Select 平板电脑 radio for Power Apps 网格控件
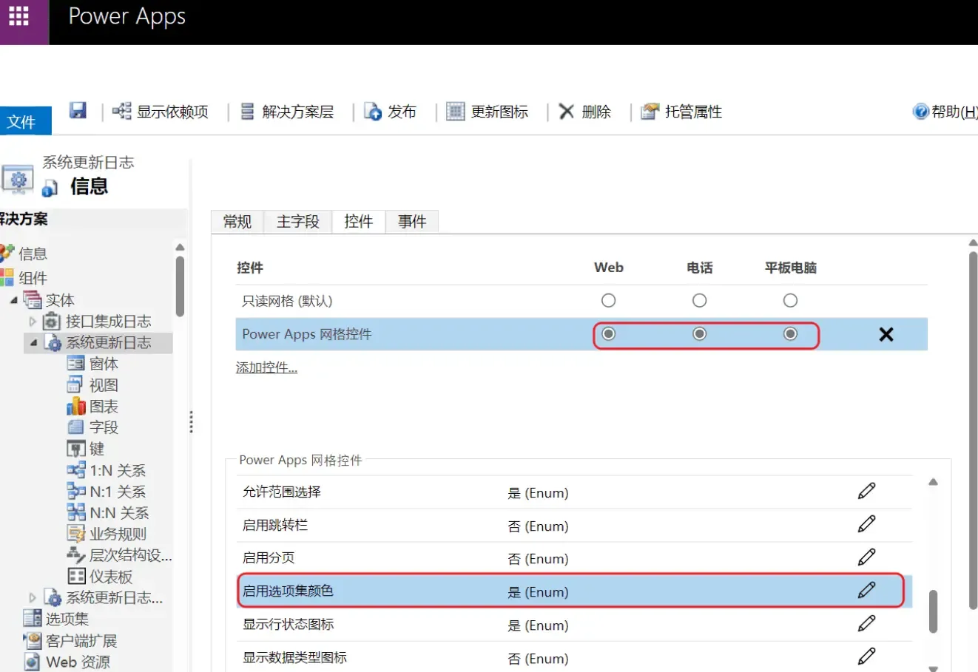978x672 pixels. (790, 333)
